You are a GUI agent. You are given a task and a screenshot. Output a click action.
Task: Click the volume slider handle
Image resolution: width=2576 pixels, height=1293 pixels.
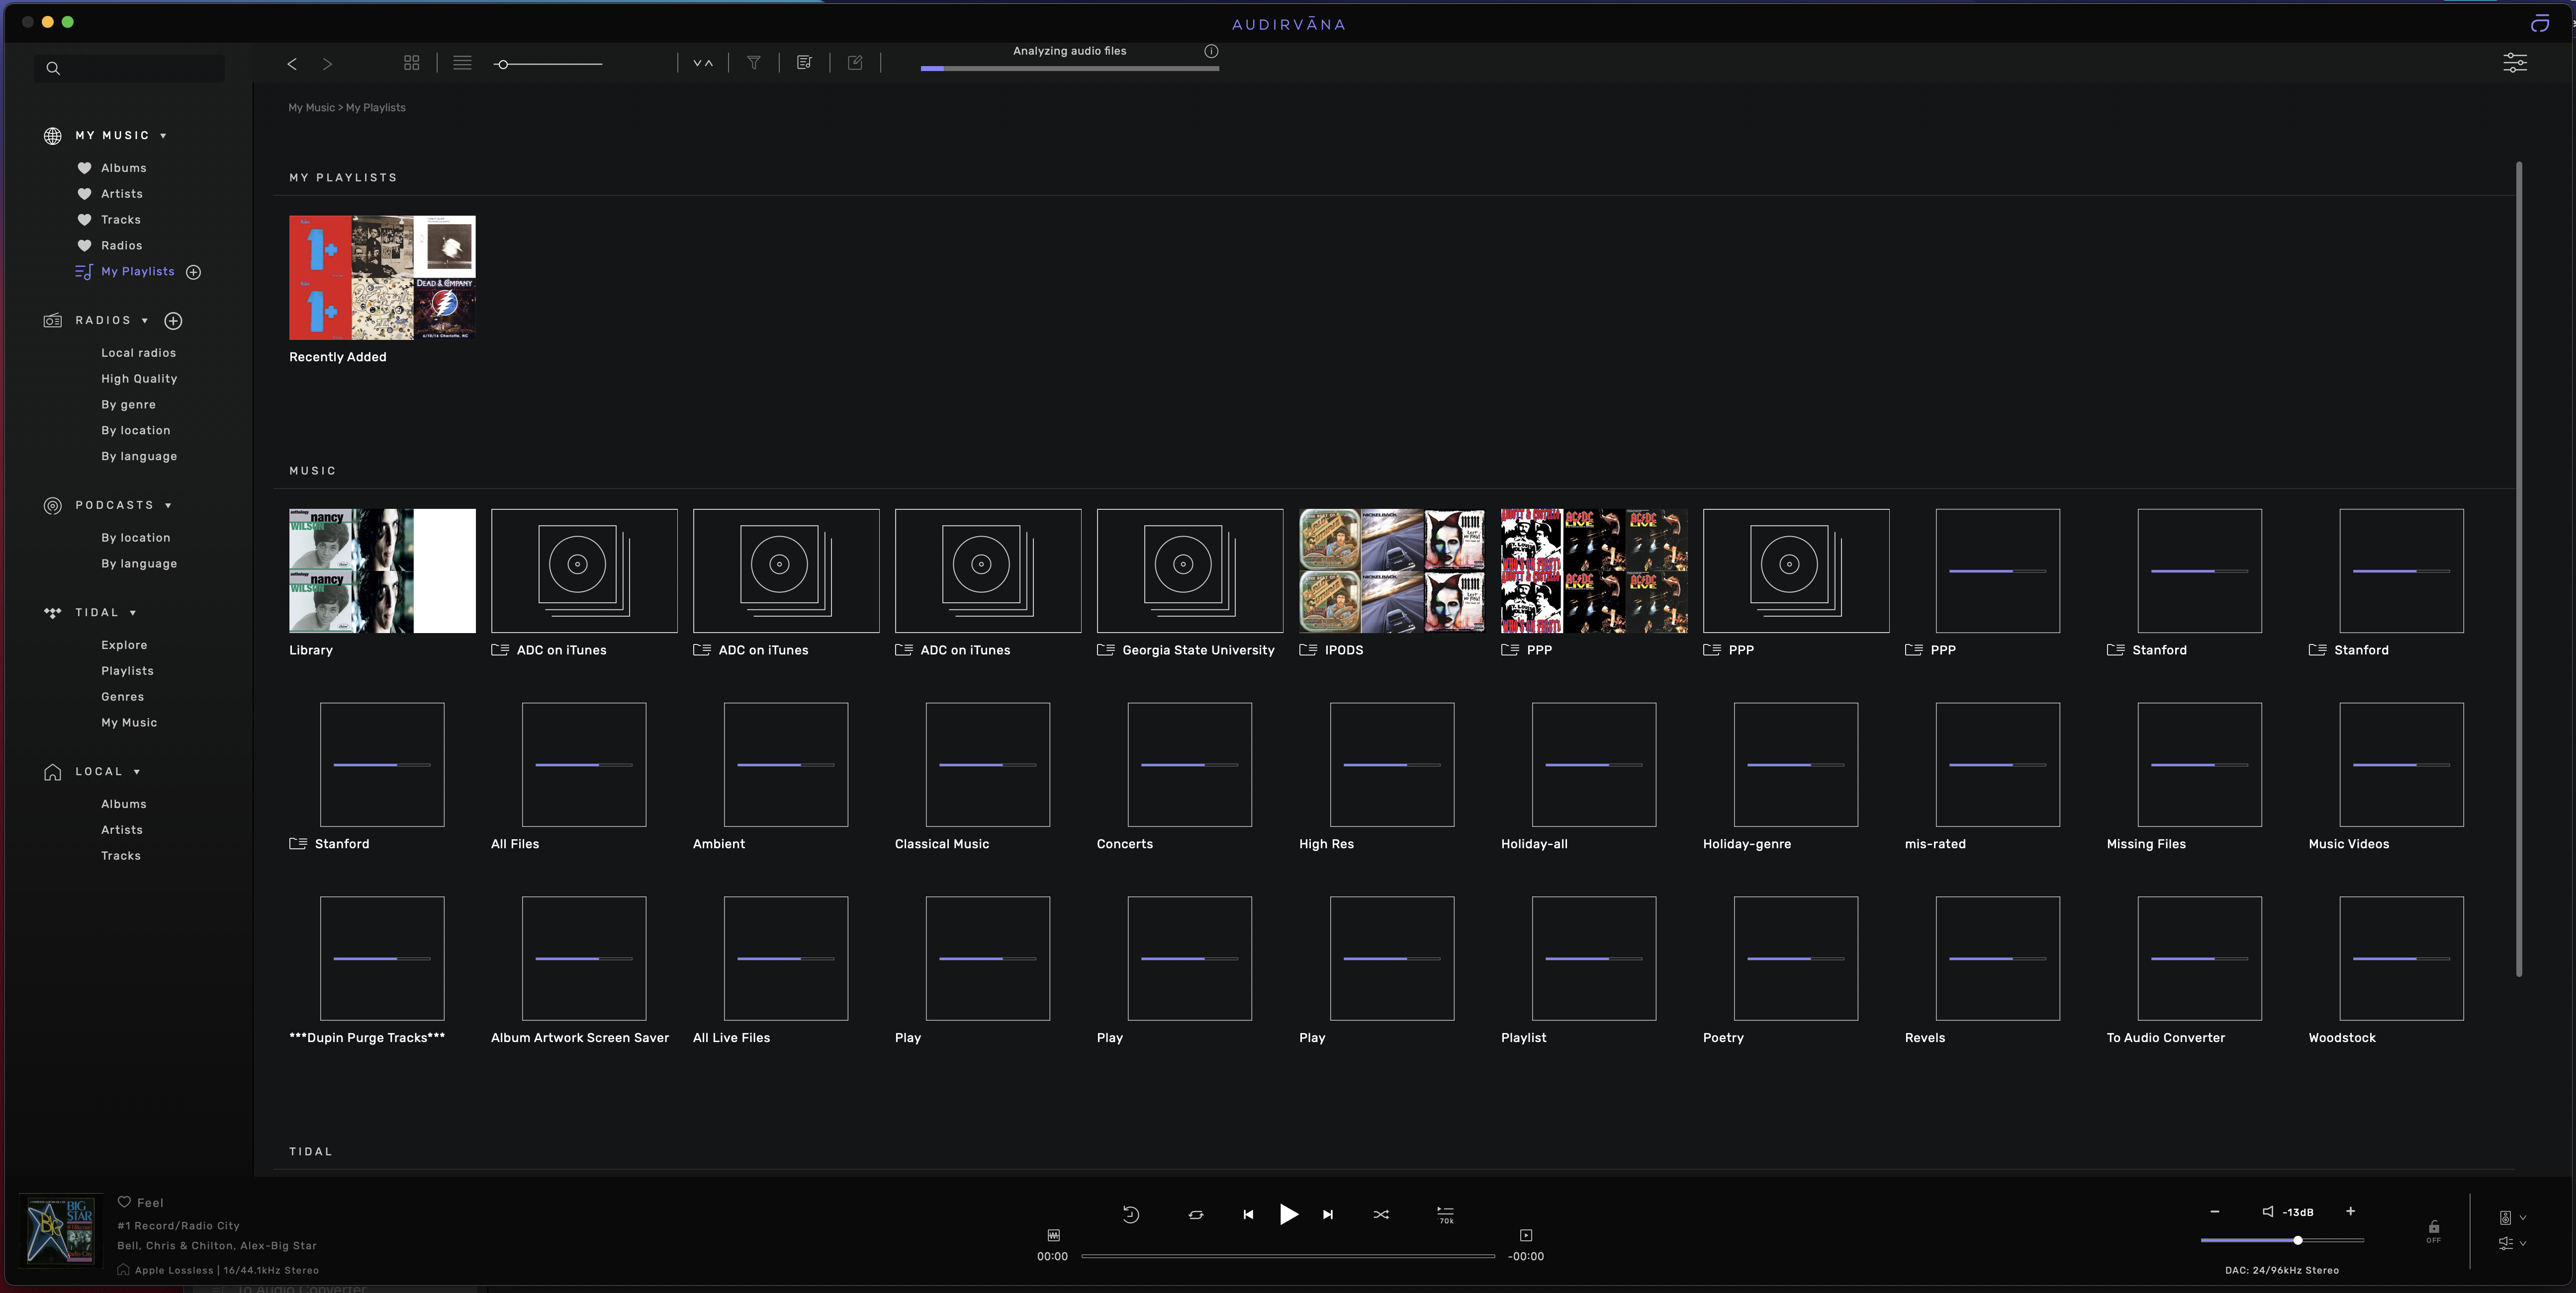[2297, 1240]
